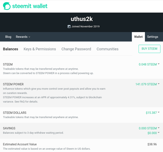Open the Blog tab
Screen dimensions: 163x152
click(8, 37)
